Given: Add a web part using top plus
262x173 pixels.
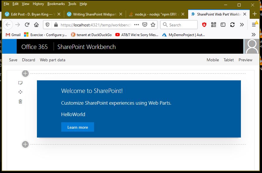Looking at the screenshot, I should click(x=25, y=73).
